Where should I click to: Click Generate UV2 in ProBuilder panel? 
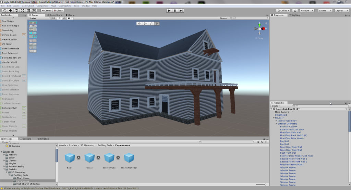point(10,108)
